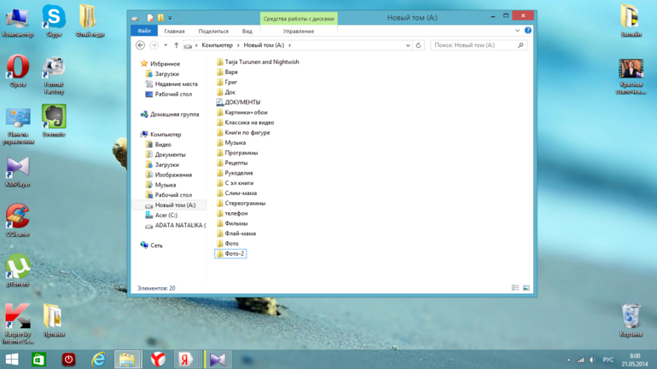Open the address bar history dropdown

(407, 45)
